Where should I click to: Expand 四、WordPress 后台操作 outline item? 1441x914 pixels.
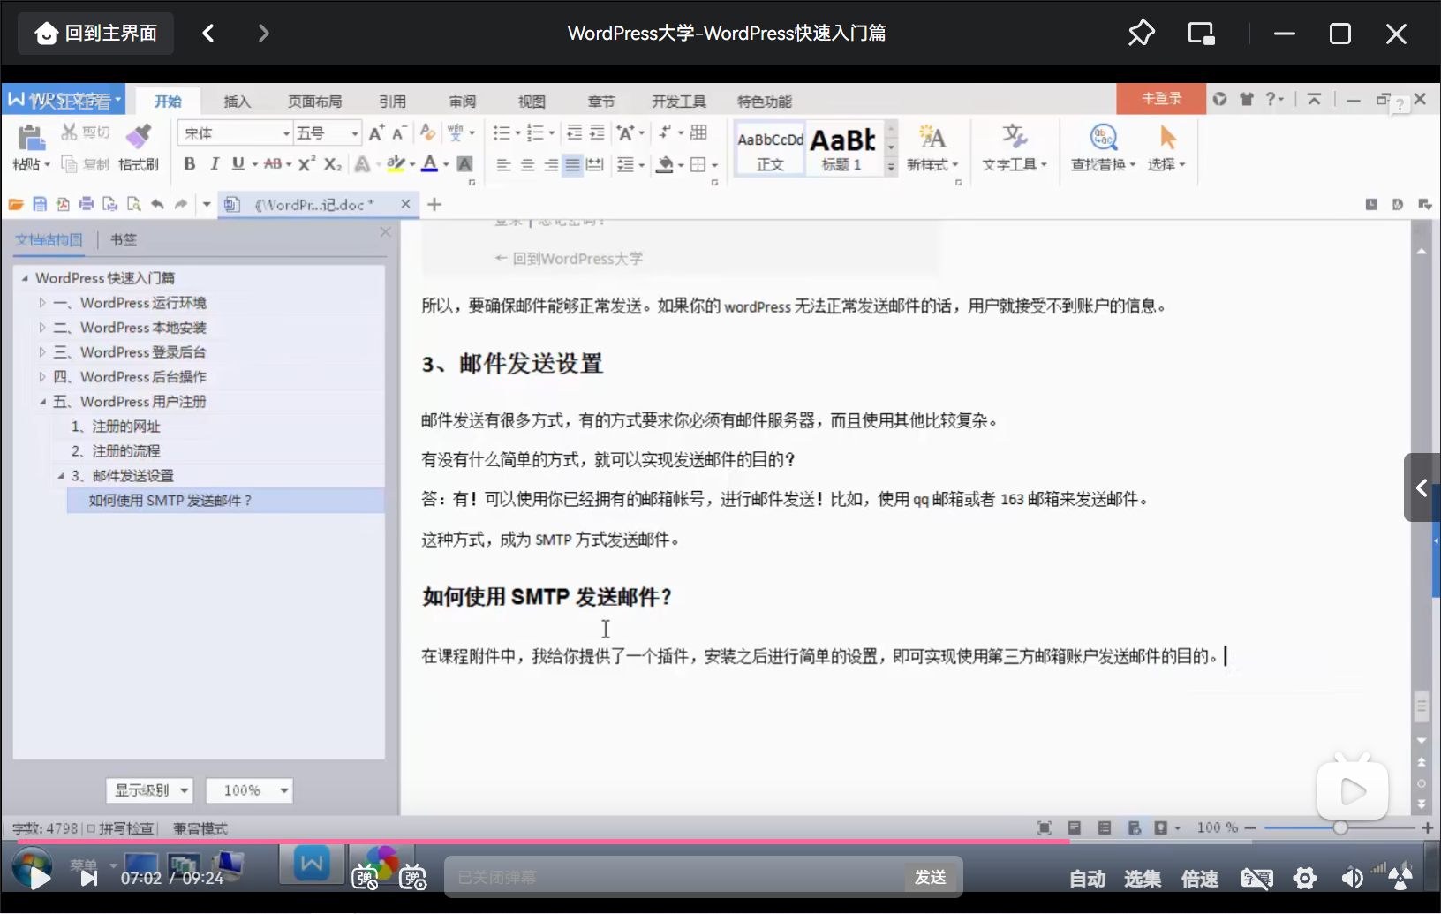41,377
